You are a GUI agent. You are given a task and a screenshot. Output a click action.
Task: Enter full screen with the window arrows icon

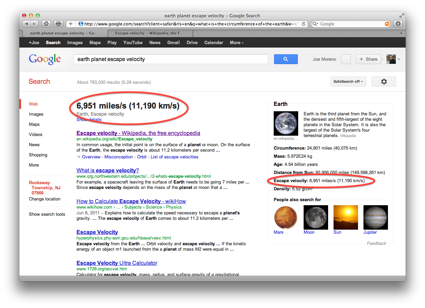point(402,16)
